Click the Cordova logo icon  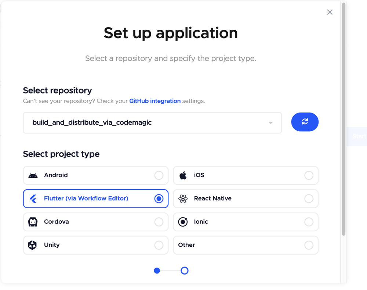[x=33, y=222]
